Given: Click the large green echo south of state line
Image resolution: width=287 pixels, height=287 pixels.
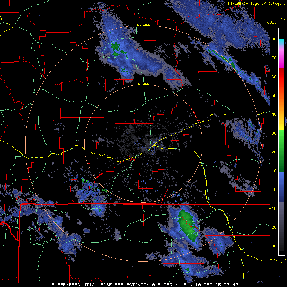Looking at the screenshot, I should point(188,225).
